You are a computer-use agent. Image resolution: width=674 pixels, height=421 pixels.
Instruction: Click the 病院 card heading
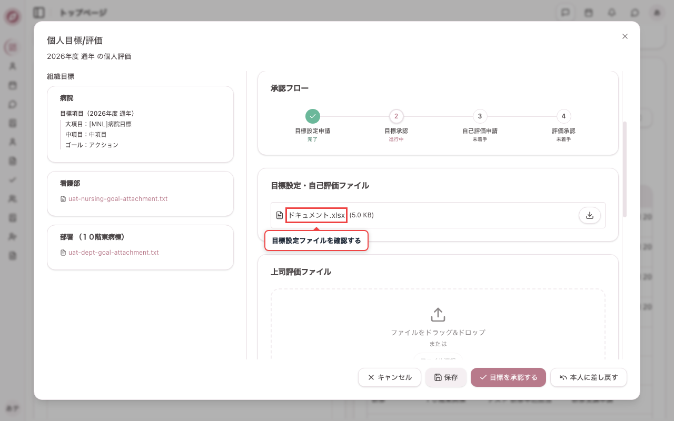tap(67, 98)
